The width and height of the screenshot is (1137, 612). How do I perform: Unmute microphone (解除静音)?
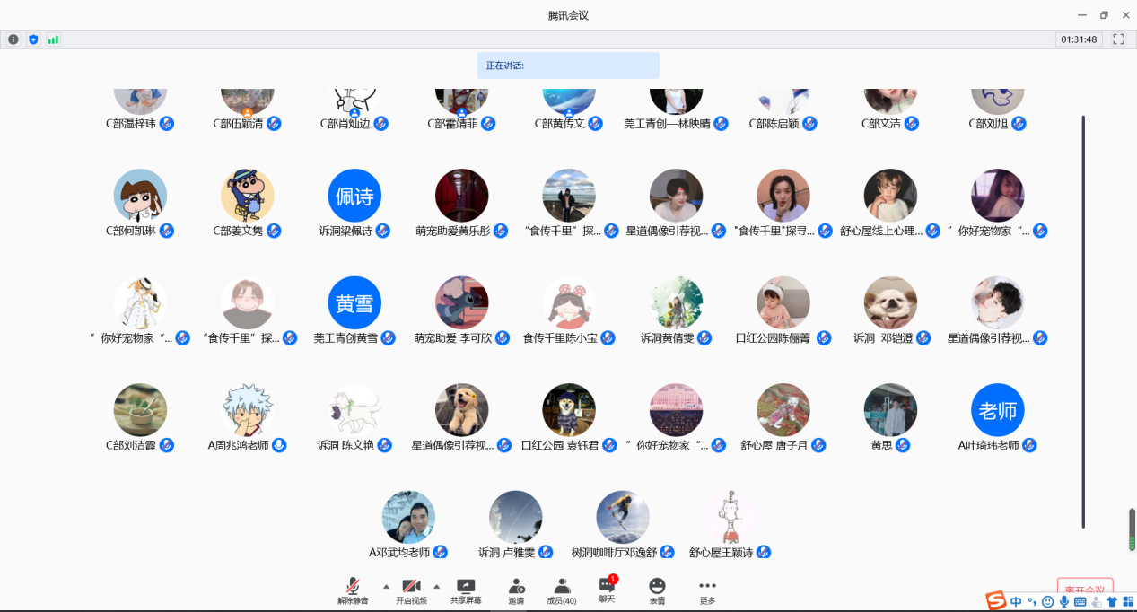353,590
